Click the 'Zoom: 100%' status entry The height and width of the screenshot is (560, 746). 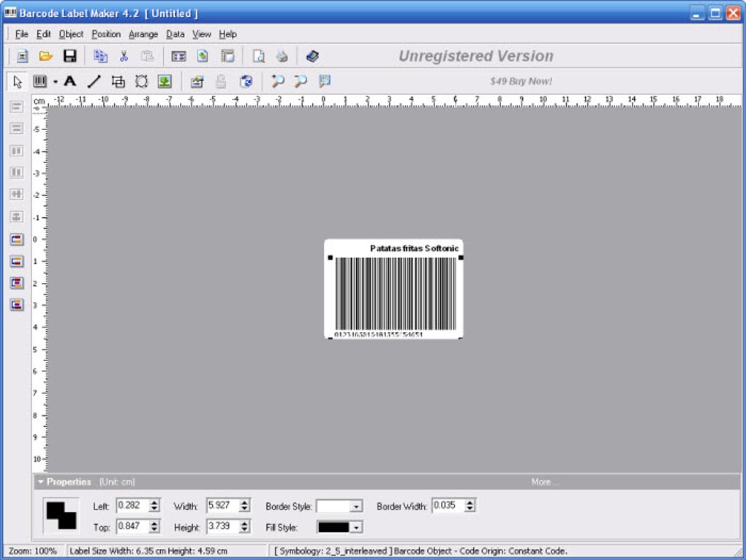(32, 551)
